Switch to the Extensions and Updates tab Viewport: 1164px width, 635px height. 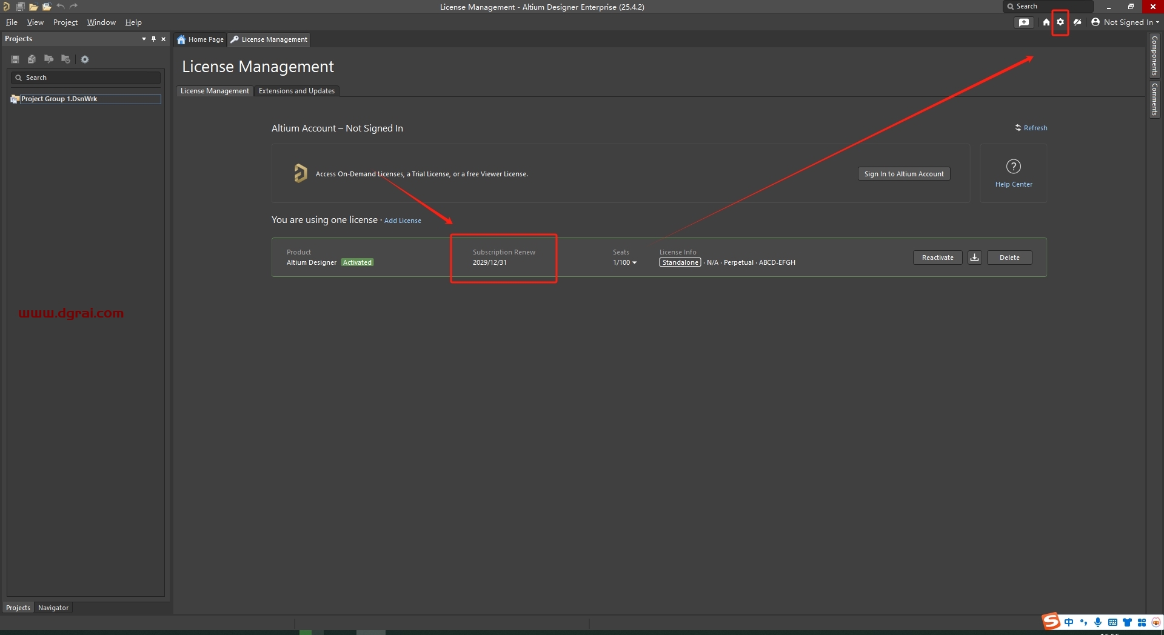point(296,91)
